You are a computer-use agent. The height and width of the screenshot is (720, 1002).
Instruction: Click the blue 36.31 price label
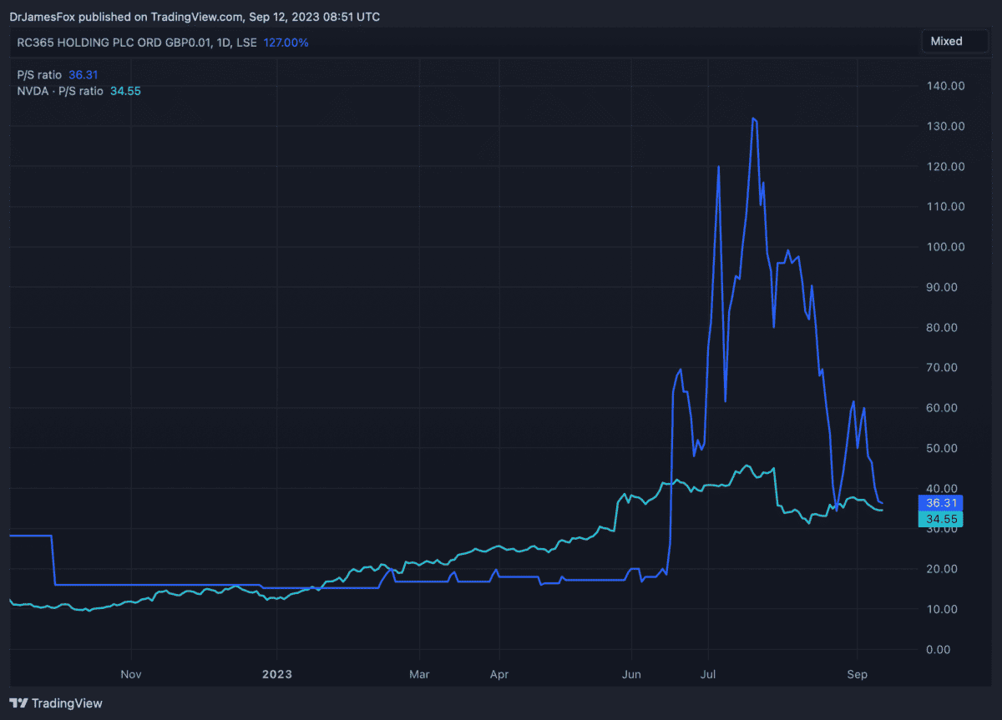pyautogui.click(x=941, y=502)
